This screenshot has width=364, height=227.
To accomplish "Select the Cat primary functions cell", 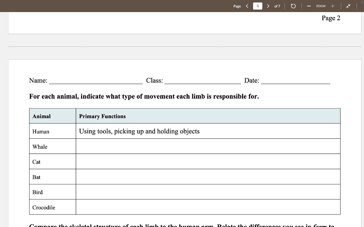I will 208,161.
